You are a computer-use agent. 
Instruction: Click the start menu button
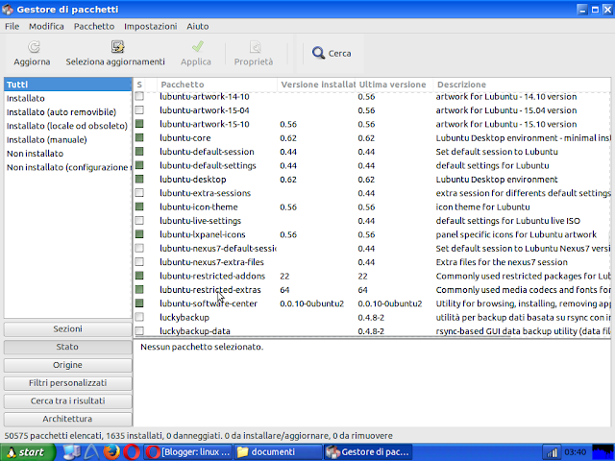coord(28,452)
